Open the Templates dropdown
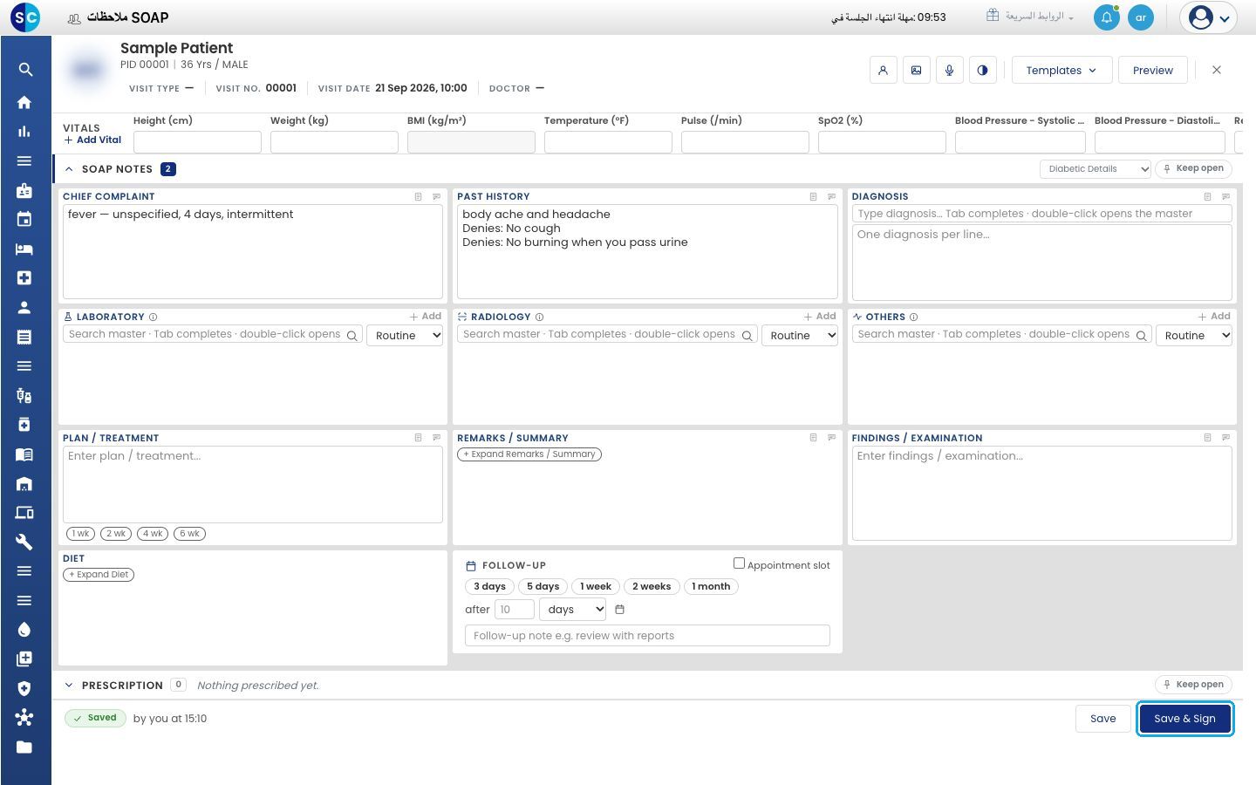Viewport: 1256px width, 785px height. coord(1061,71)
